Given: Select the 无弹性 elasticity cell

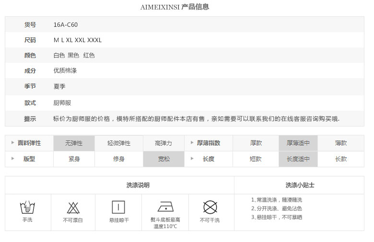Looking at the screenshot, I should point(74,143).
